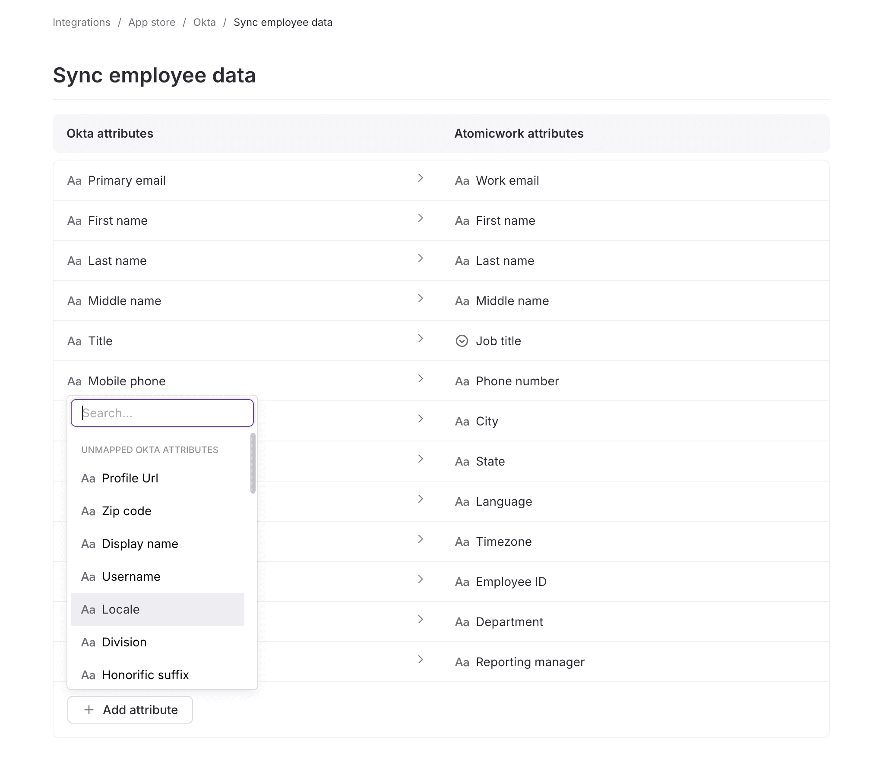Click chevron arrow in Middle name row
The width and height of the screenshot is (870, 762).
coord(421,298)
